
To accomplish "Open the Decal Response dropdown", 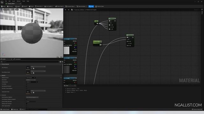I will tap(32, 97).
